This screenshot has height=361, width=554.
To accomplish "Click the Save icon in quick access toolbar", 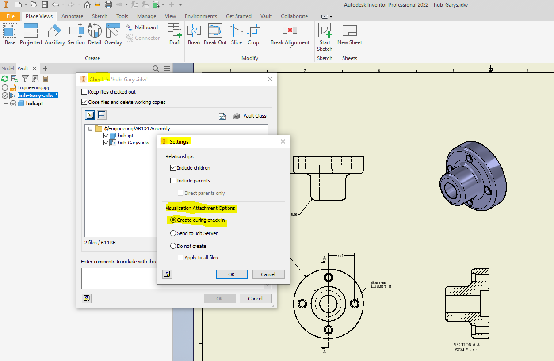I will coord(45,4).
